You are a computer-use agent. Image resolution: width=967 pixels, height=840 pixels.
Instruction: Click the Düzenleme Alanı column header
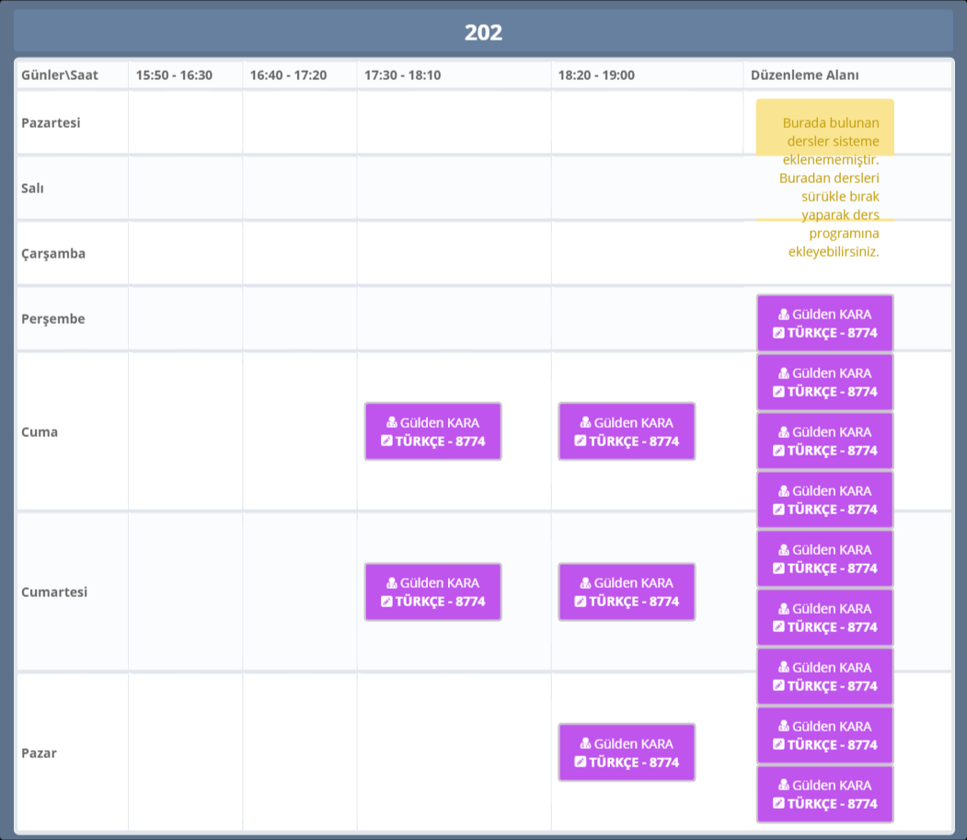[804, 75]
